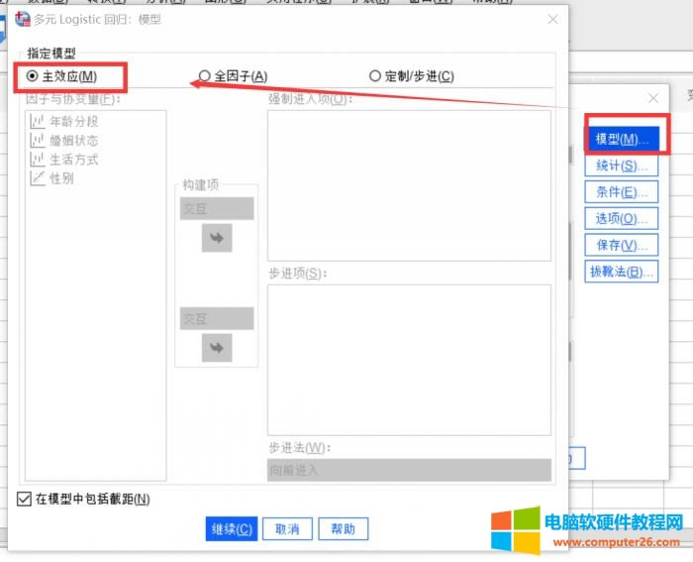This screenshot has width=693, height=562.
Task: Open the 保存(V)... dialog
Action: click(x=622, y=245)
